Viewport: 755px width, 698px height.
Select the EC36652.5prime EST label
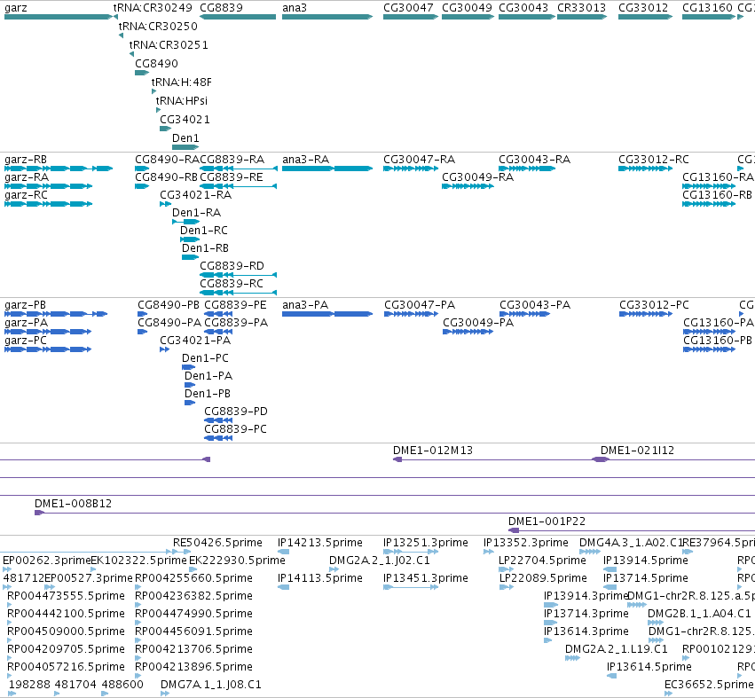709,685
